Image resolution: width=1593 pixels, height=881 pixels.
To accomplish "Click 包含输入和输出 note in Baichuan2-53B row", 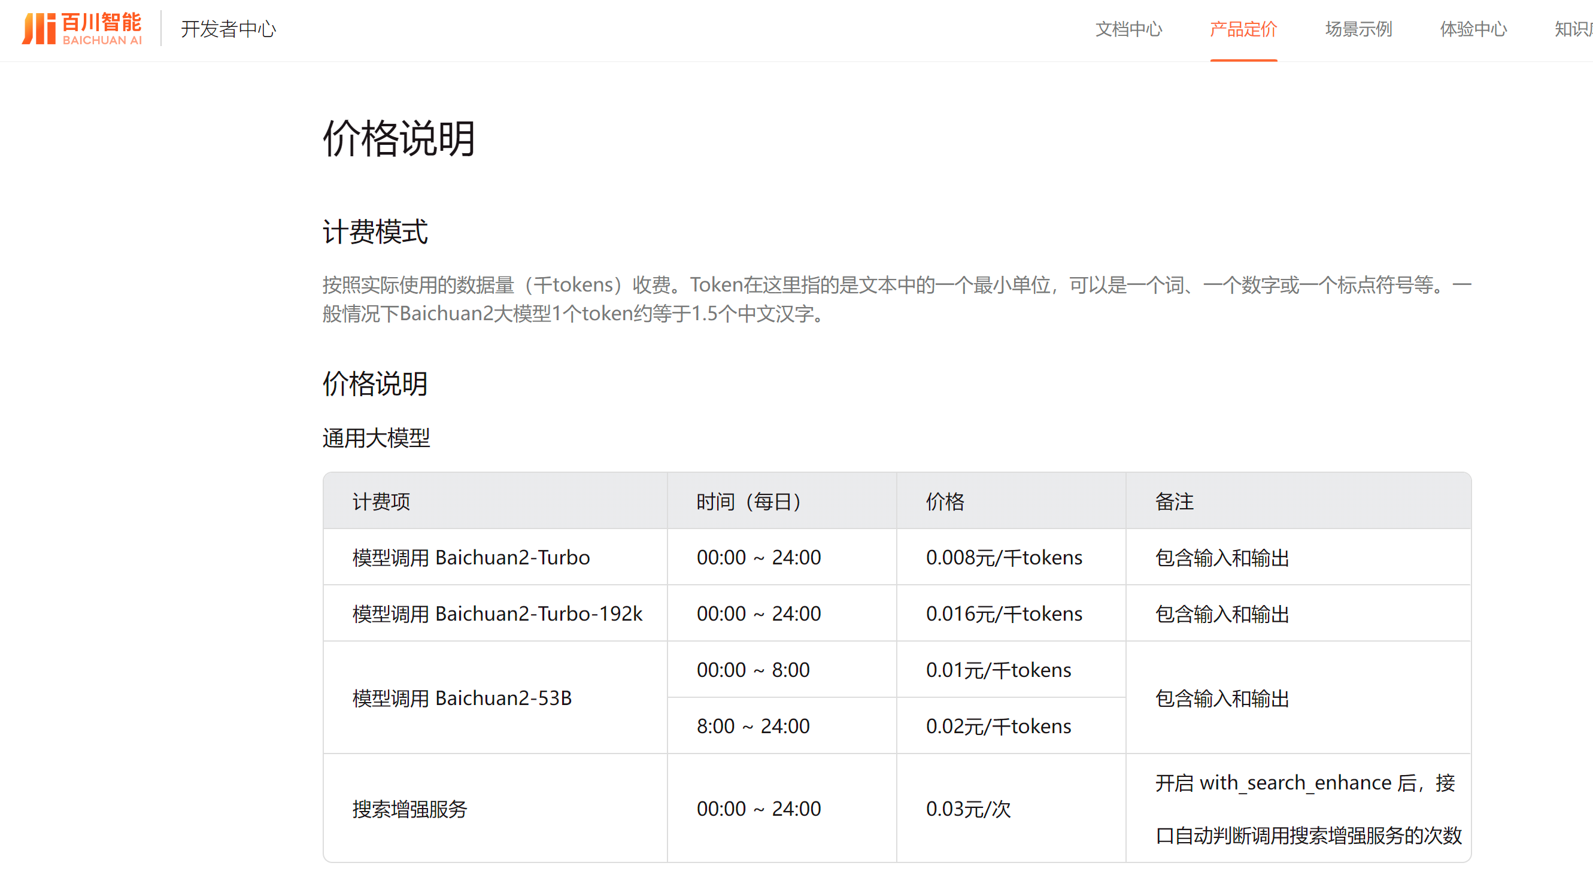I will (x=1222, y=698).
